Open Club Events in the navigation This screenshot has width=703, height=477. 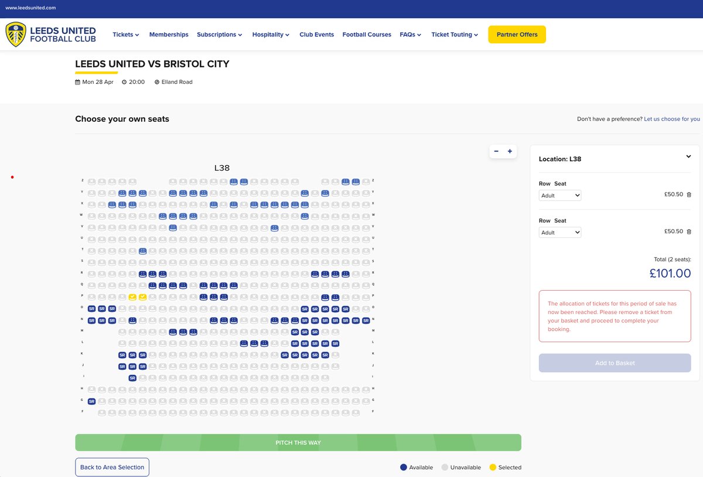(316, 35)
